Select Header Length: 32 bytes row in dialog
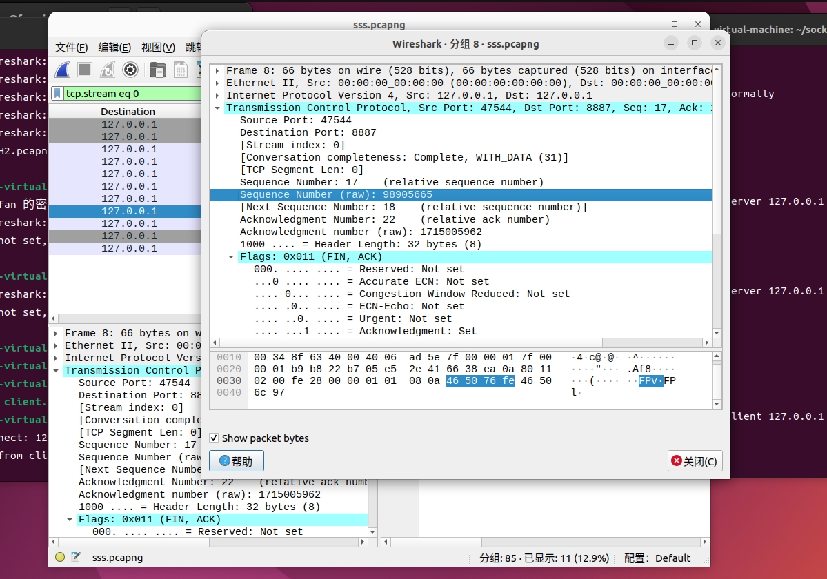This screenshot has height=579, width=827. point(361,245)
